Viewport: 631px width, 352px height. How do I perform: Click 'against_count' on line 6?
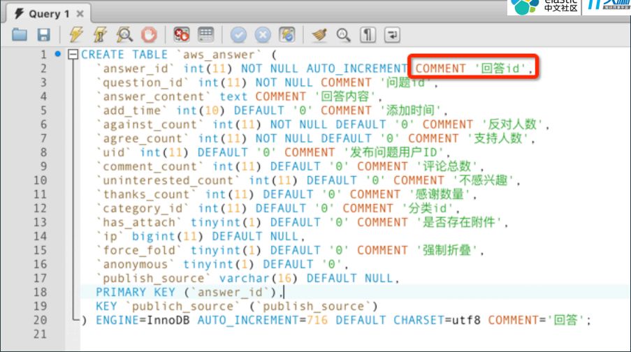coord(150,125)
